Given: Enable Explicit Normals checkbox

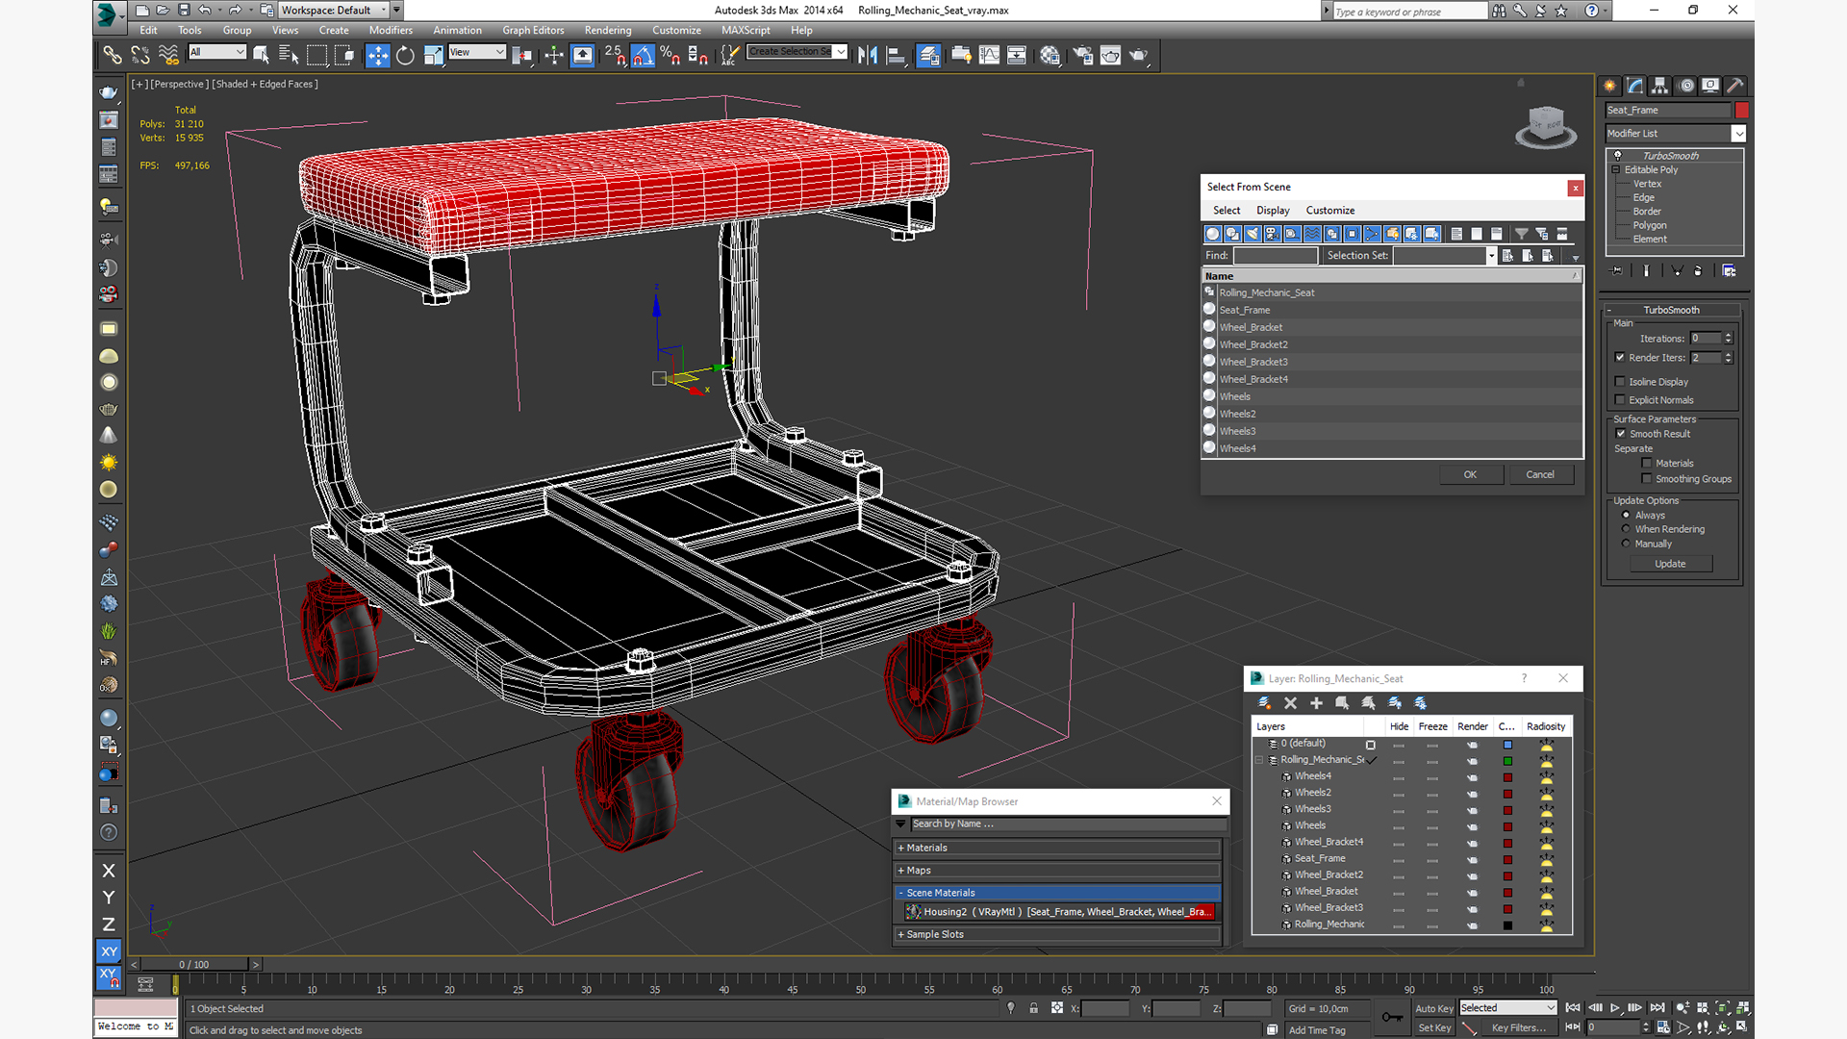Looking at the screenshot, I should 1620,400.
